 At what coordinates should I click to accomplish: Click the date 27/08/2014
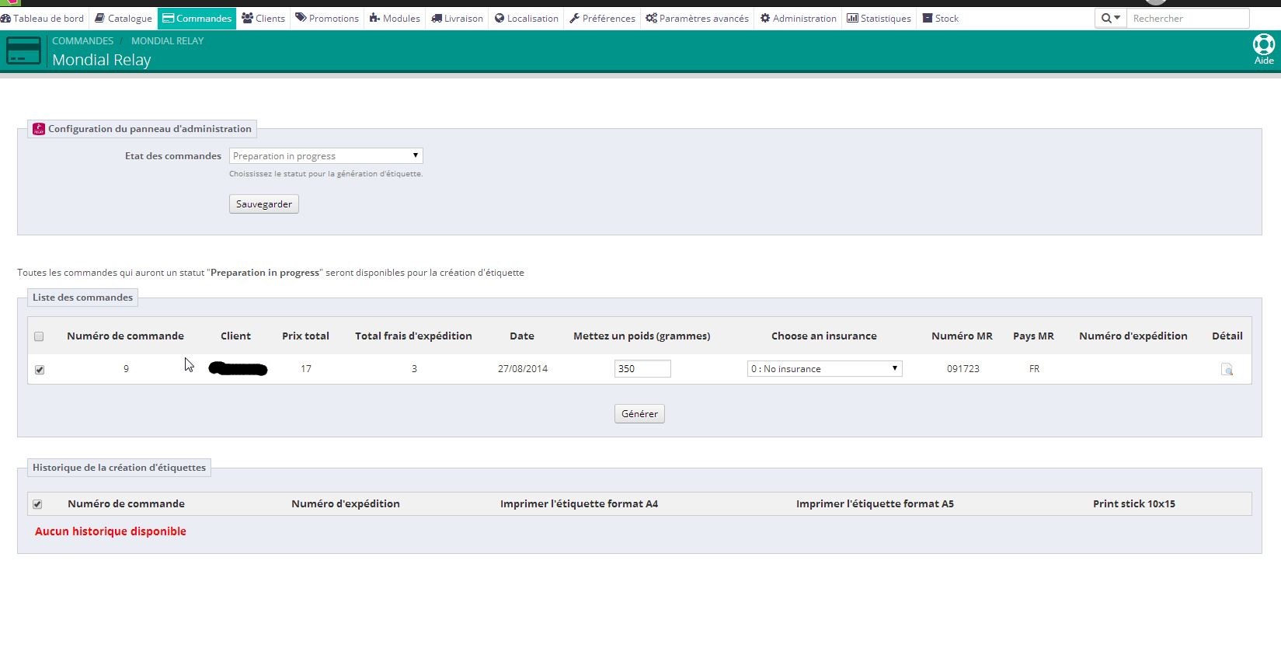523,368
